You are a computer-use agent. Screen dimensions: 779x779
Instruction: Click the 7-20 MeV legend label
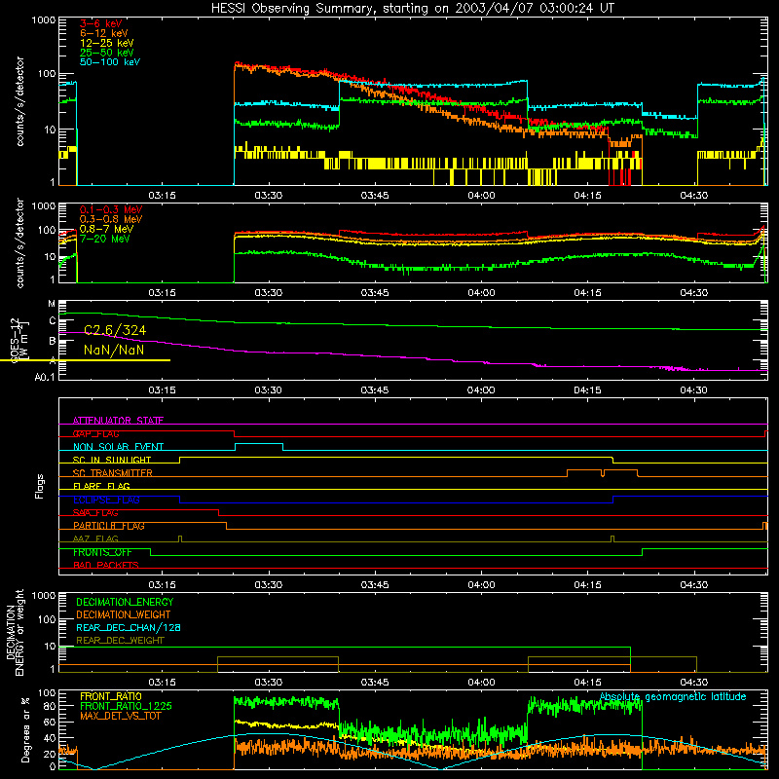click(104, 239)
